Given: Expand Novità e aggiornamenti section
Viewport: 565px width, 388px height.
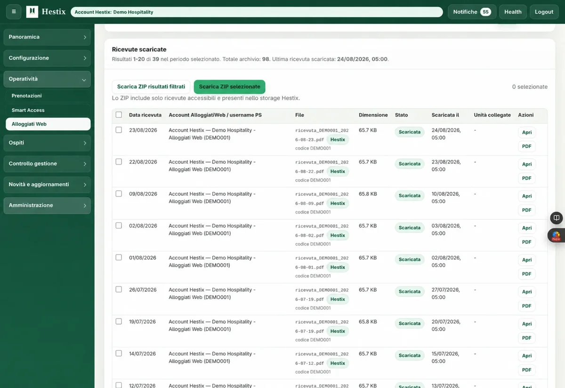Looking at the screenshot, I should point(47,184).
